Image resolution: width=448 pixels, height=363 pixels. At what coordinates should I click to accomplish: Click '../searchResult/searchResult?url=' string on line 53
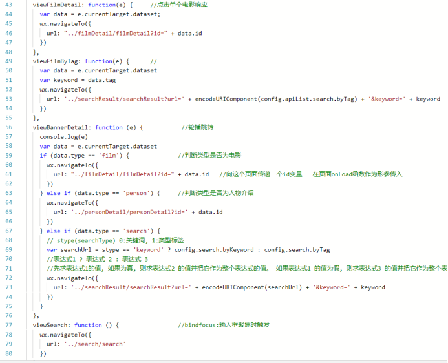[x=124, y=99]
